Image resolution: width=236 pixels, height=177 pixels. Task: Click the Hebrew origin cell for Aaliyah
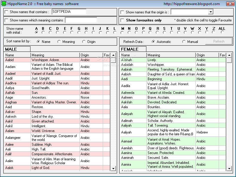(x=207, y=132)
